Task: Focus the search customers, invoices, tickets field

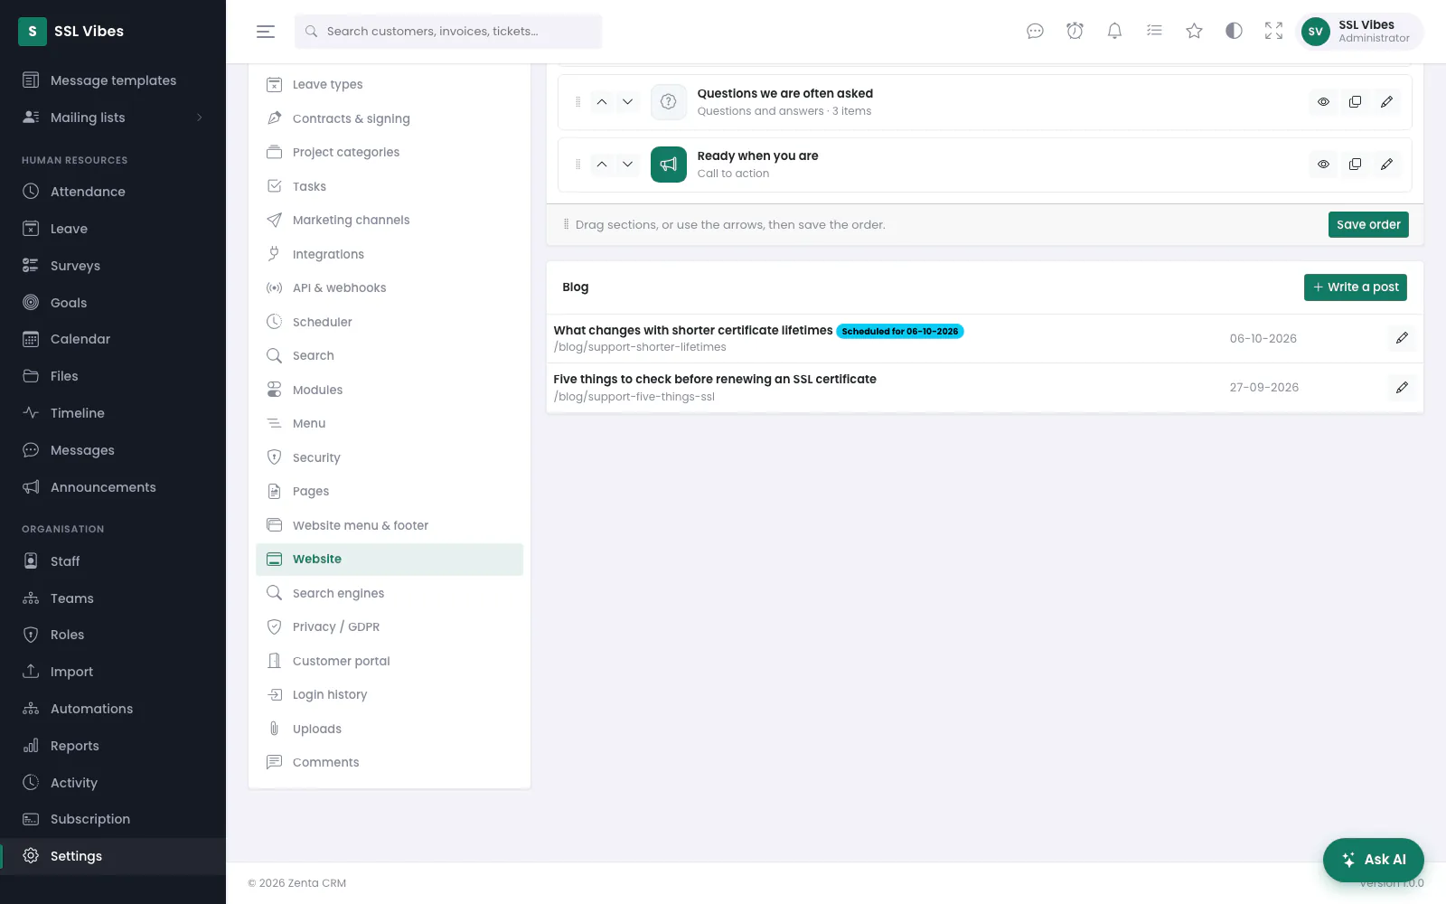Action: coord(448,32)
